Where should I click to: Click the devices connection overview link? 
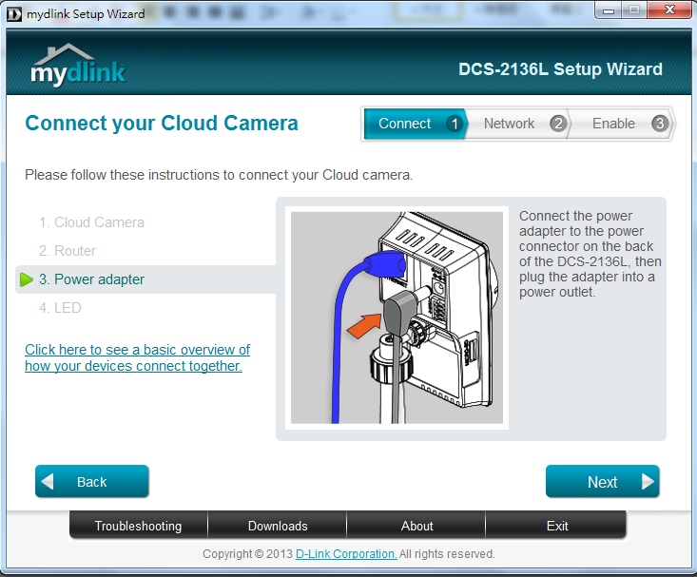coord(137,357)
